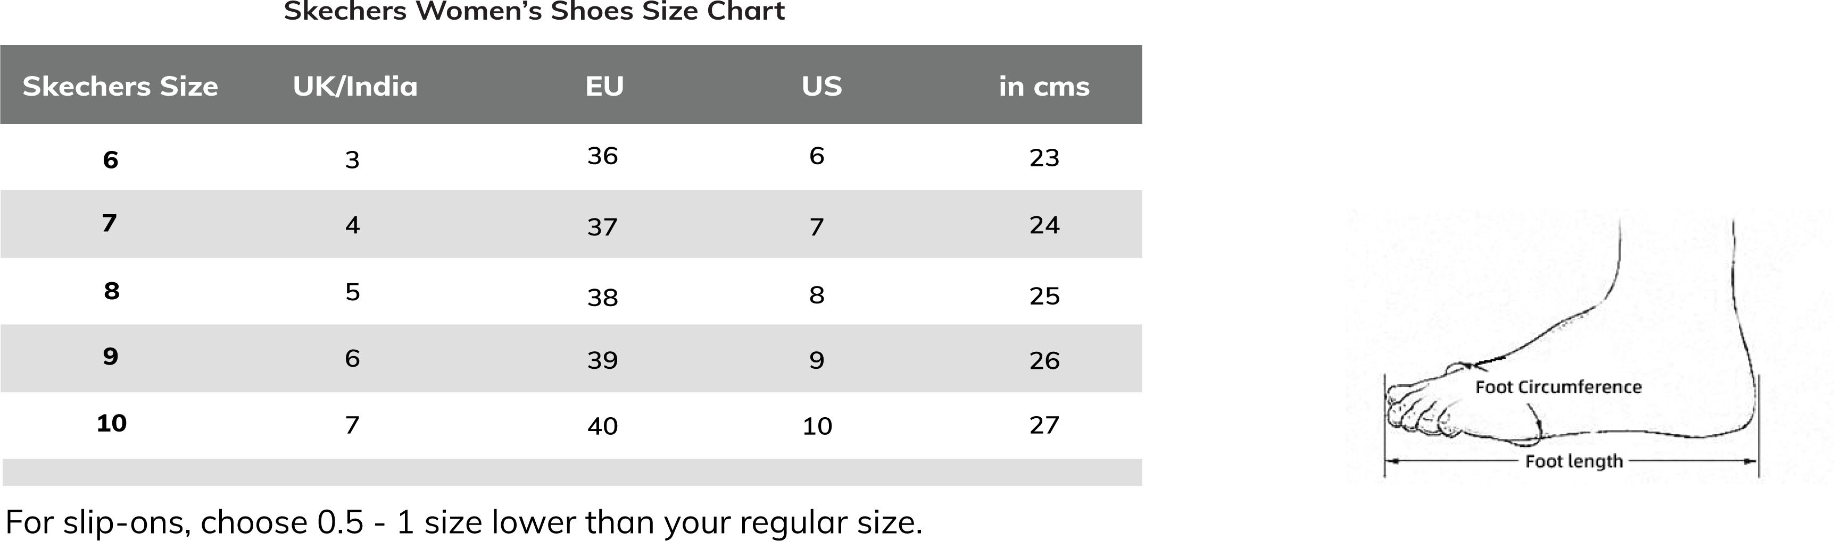1834x541 pixels.
Task: Select Skechers size 7 row label
Action: point(109,223)
